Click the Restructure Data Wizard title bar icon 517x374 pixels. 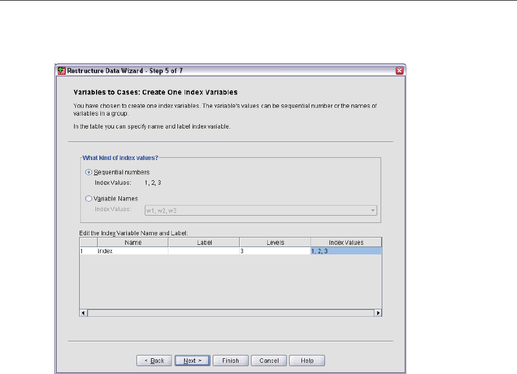[x=62, y=71]
